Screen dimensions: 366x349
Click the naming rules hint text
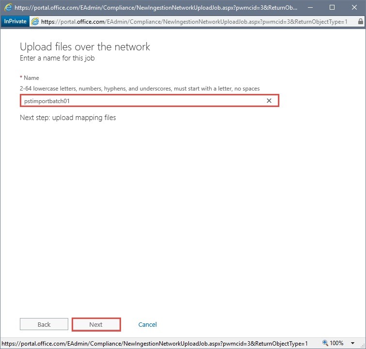[139, 89]
